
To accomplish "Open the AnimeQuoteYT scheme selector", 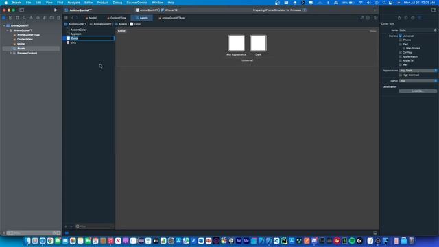I will 147,10.
